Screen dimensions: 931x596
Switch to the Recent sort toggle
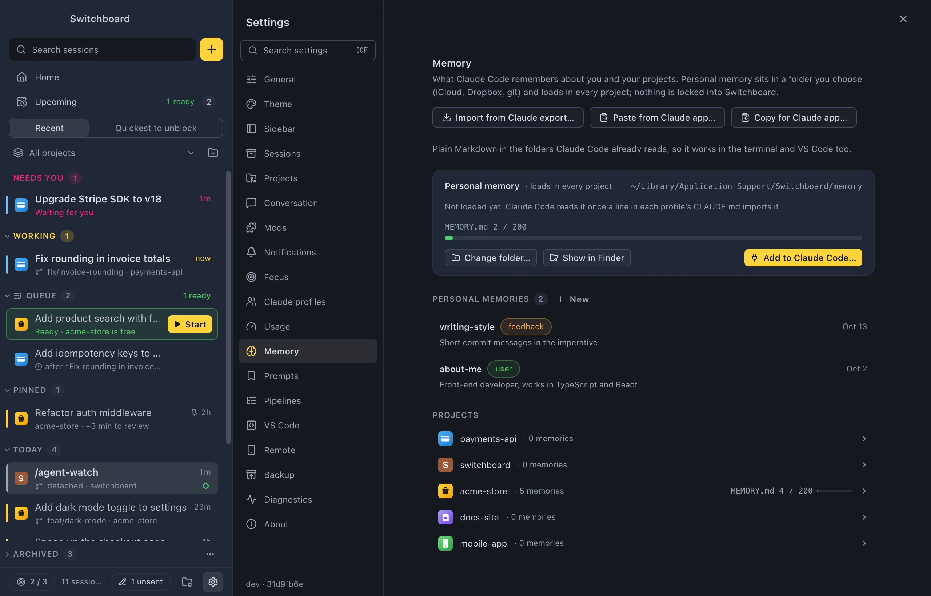tap(49, 128)
